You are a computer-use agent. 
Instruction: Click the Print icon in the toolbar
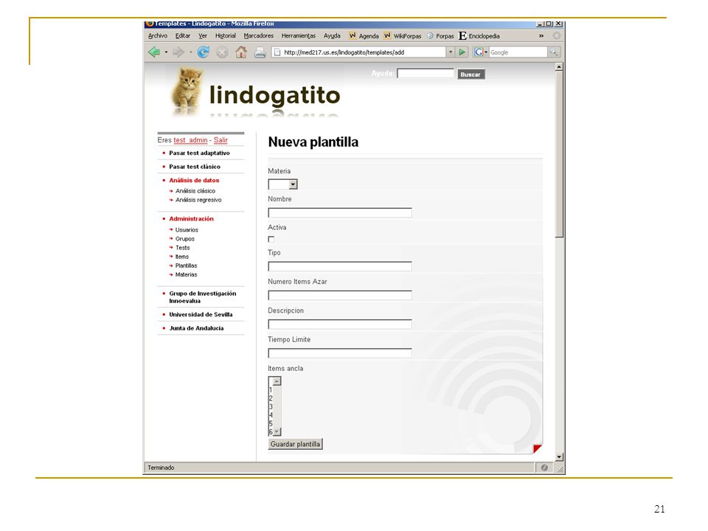[260, 53]
